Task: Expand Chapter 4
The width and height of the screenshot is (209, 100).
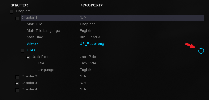Action: [x=17, y=90]
